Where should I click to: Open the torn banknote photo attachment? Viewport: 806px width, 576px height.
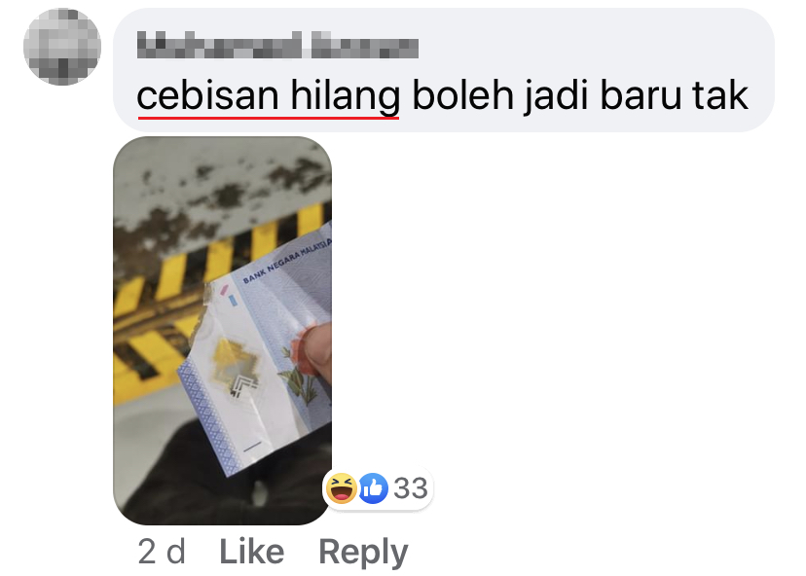pyautogui.click(x=222, y=331)
